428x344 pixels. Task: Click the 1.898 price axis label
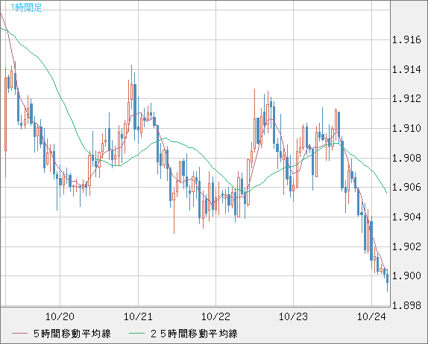point(406,305)
